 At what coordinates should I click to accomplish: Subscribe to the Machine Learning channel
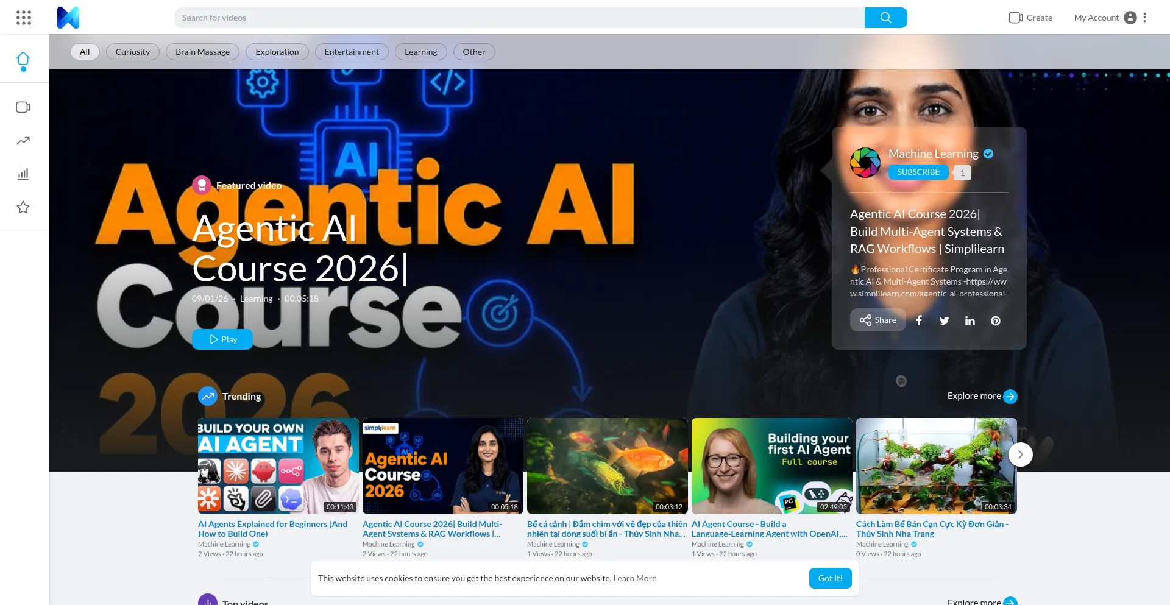[x=918, y=172]
